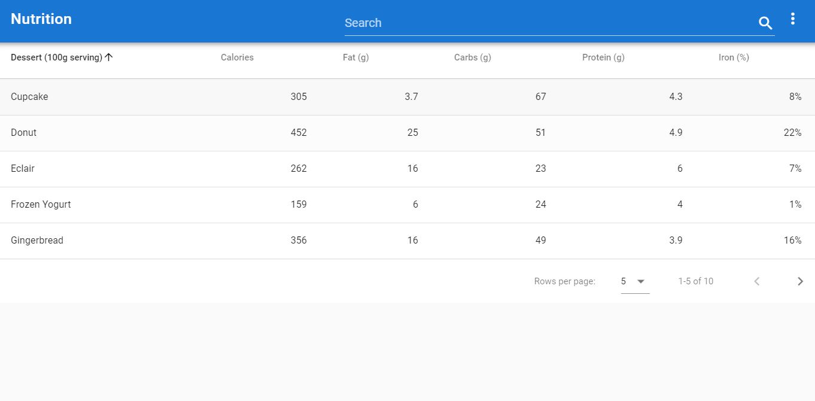Click the dropdown arrow next to page count
815x401 pixels.
coord(641,281)
